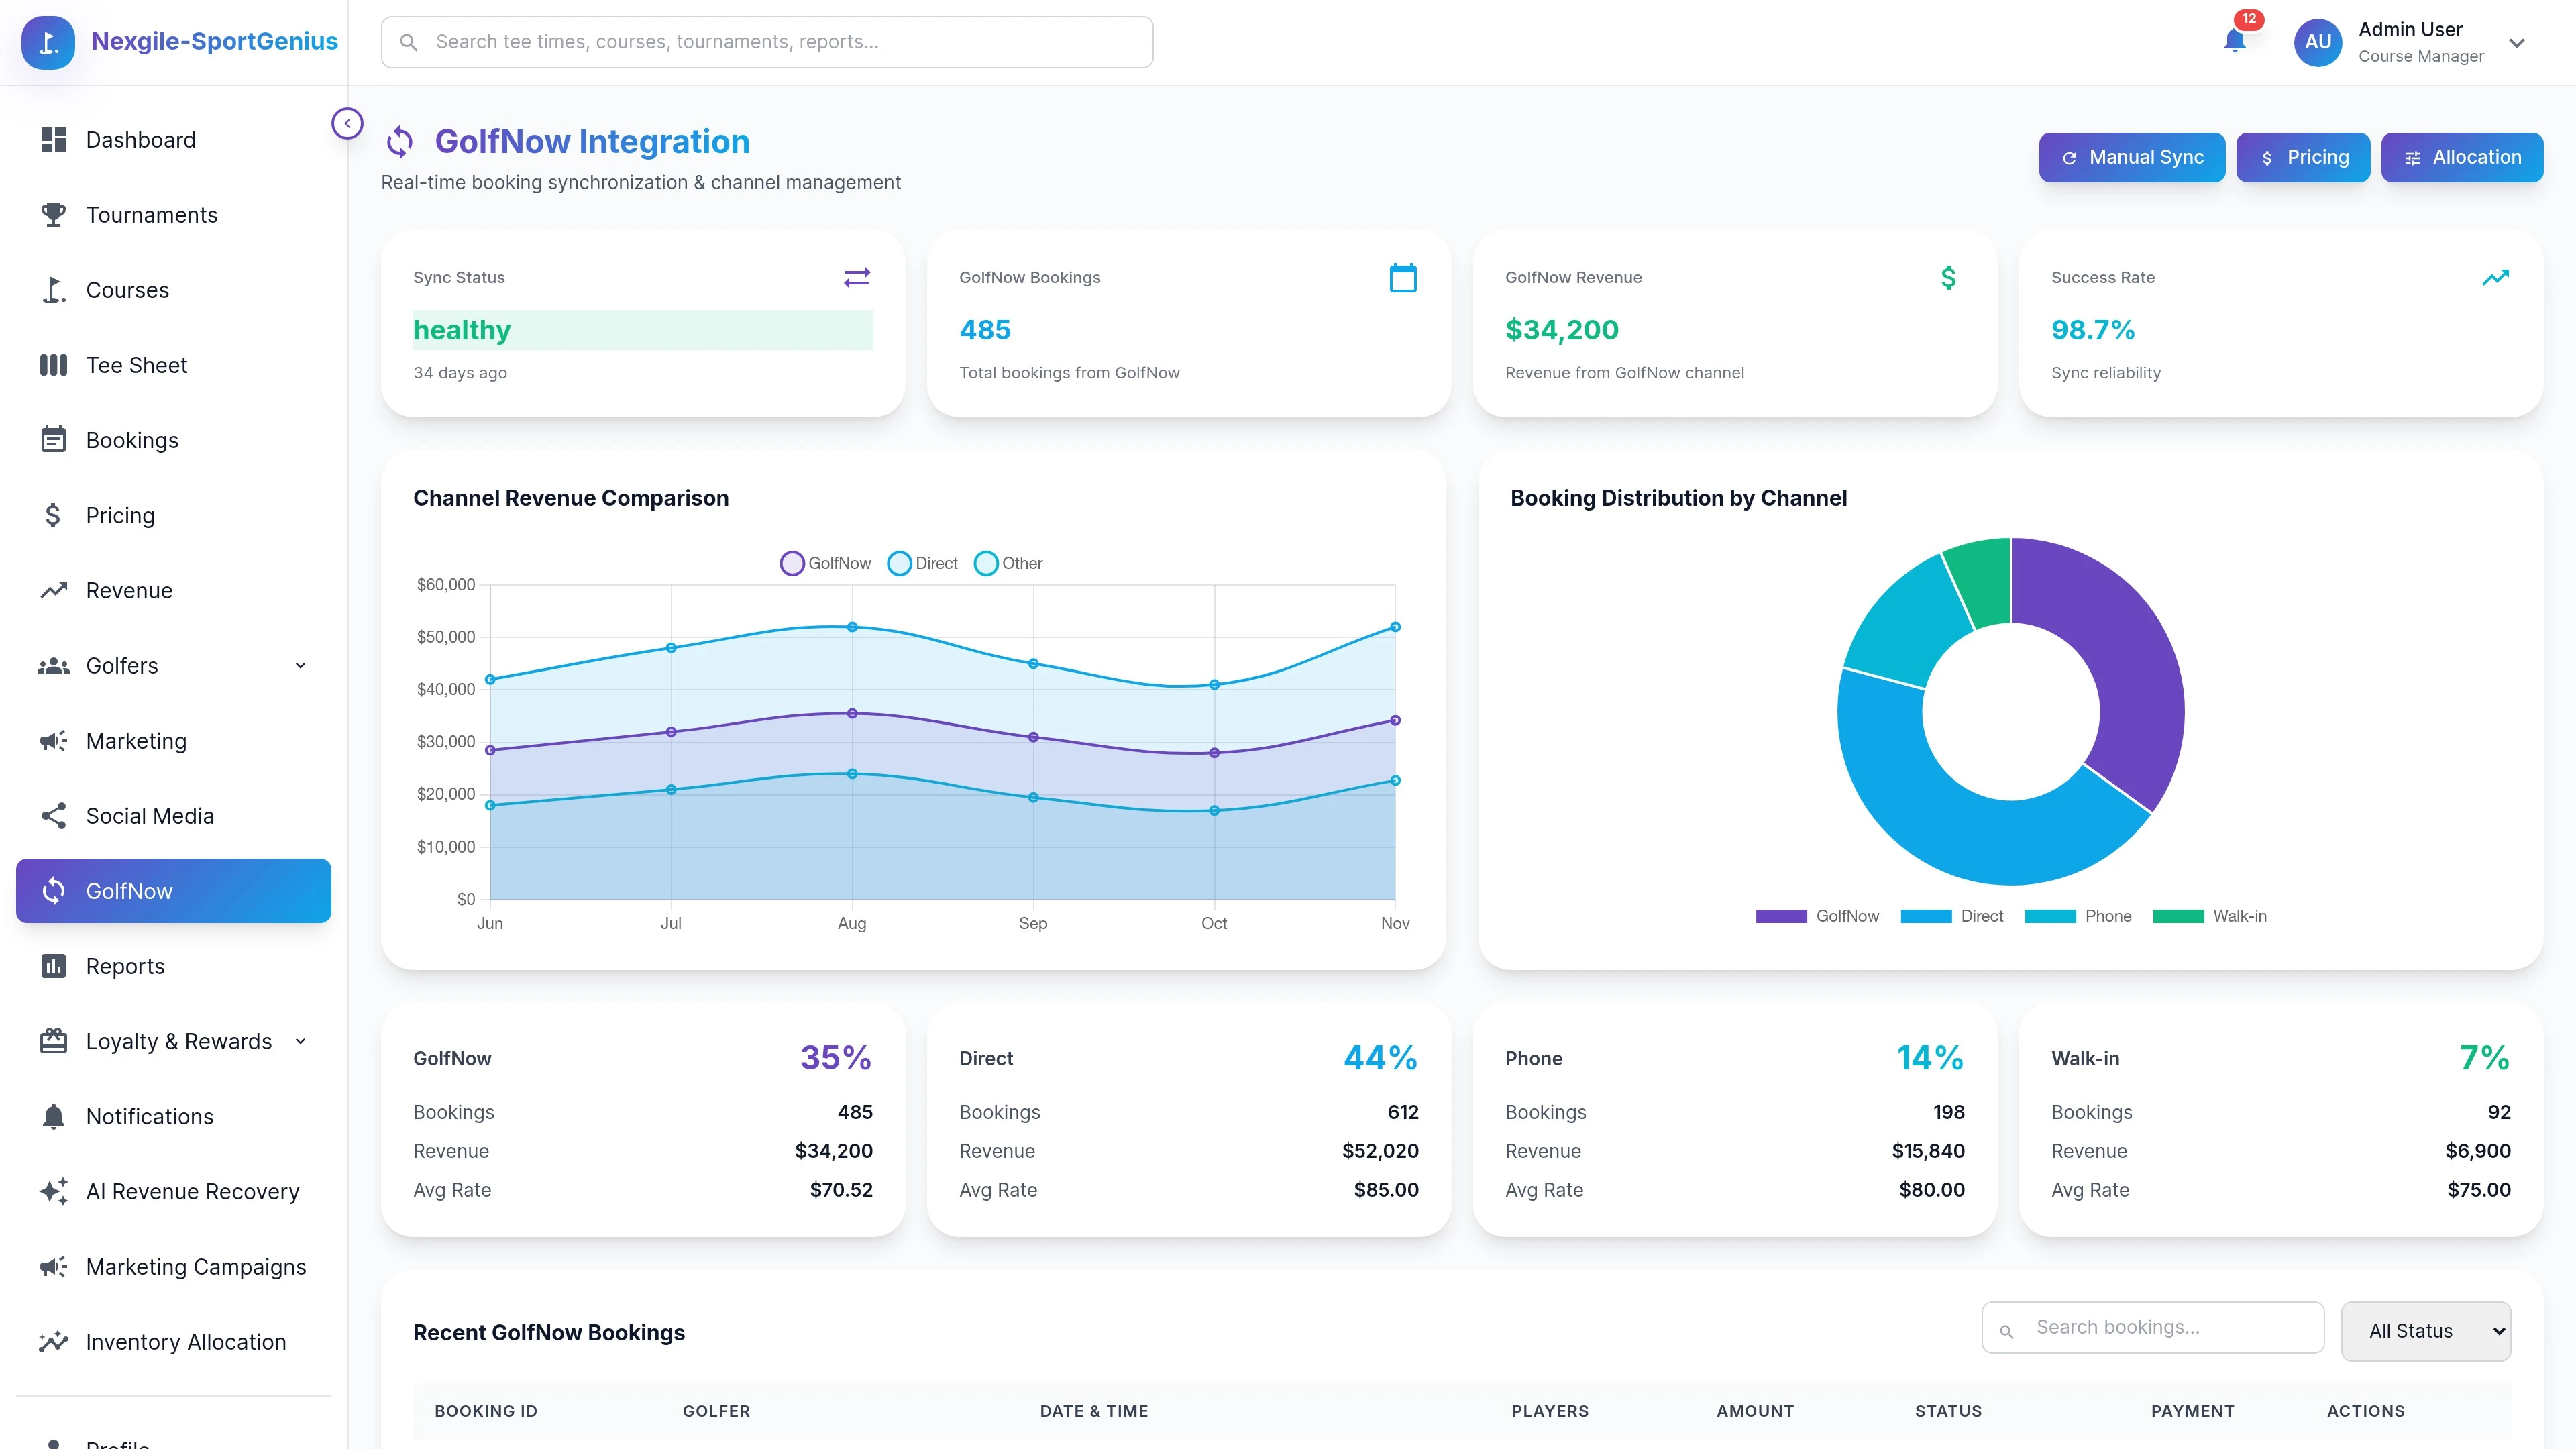Viewport: 2576px width, 1449px height.
Task: Click the GolfNow Bookings calendar icon
Action: pyautogui.click(x=1403, y=277)
